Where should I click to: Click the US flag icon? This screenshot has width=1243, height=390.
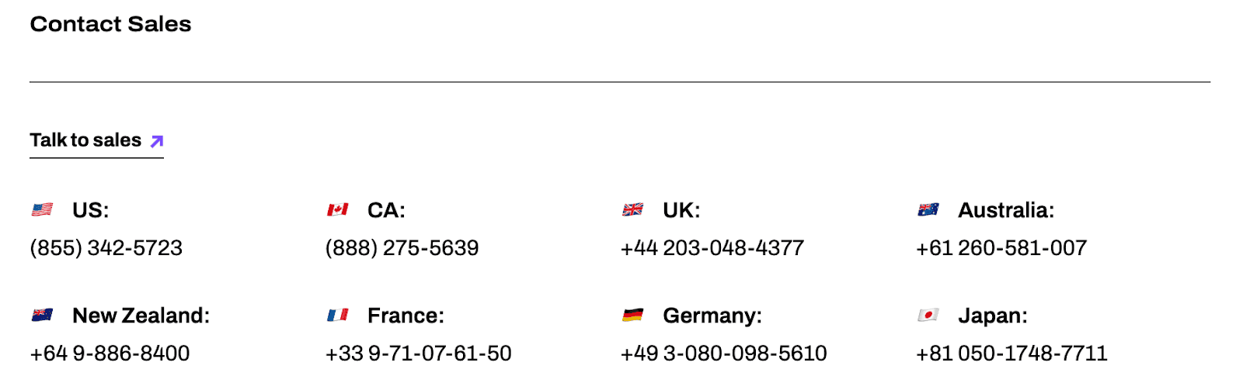pos(42,209)
